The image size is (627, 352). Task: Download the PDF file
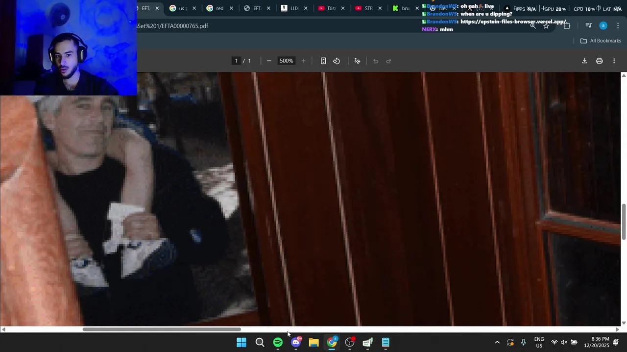click(x=584, y=61)
